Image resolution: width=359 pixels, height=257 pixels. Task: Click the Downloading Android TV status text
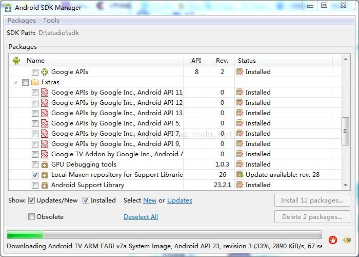coord(164,246)
